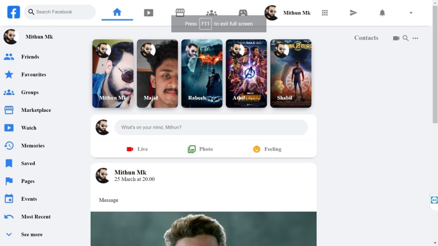Add a Feeling to post

(x=267, y=149)
